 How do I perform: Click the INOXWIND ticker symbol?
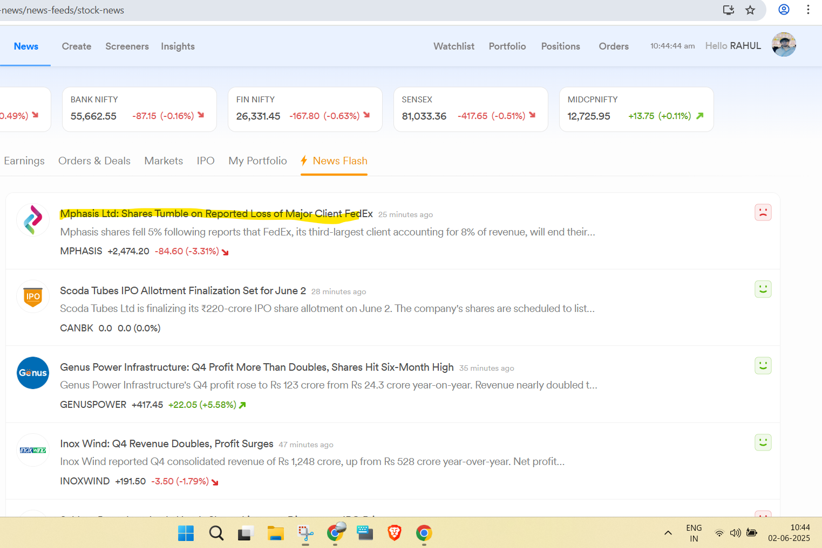pyautogui.click(x=85, y=481)
